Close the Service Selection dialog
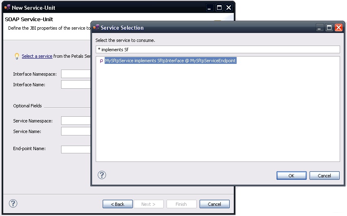 coord(338,28)
